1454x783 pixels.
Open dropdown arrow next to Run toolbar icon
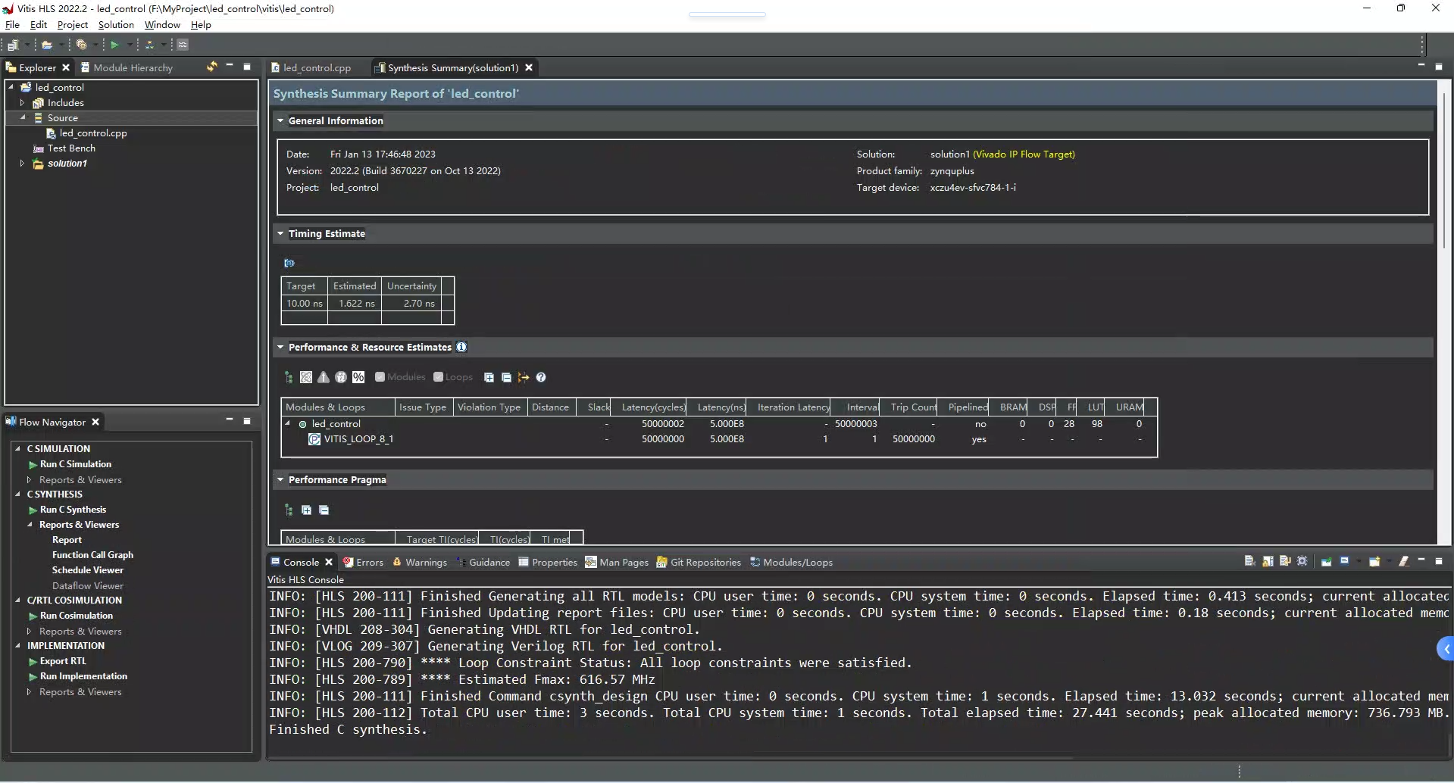[130, 45]
